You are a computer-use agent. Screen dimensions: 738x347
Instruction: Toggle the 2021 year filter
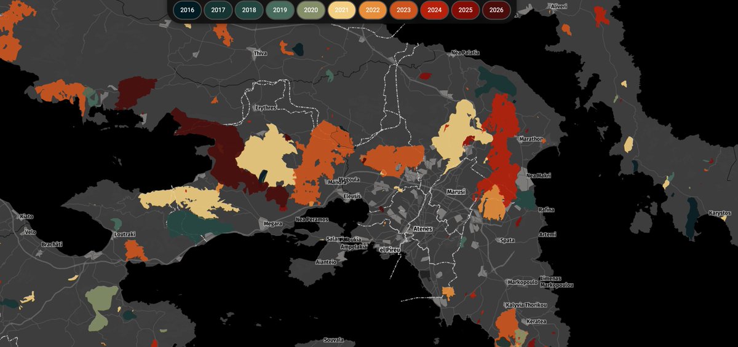point(342,10)
